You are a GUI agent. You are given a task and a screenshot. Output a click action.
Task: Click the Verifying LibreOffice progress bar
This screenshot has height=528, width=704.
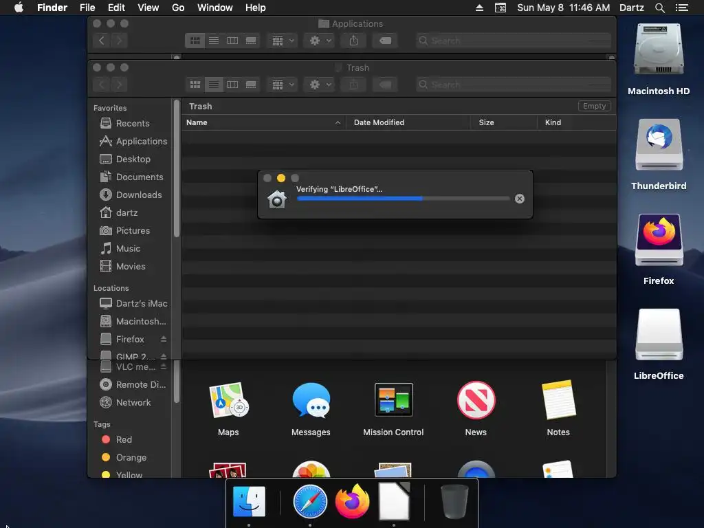pos(403,199)
